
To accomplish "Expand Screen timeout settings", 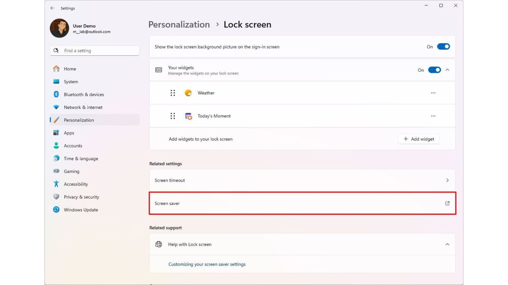I will coord(447,180).
